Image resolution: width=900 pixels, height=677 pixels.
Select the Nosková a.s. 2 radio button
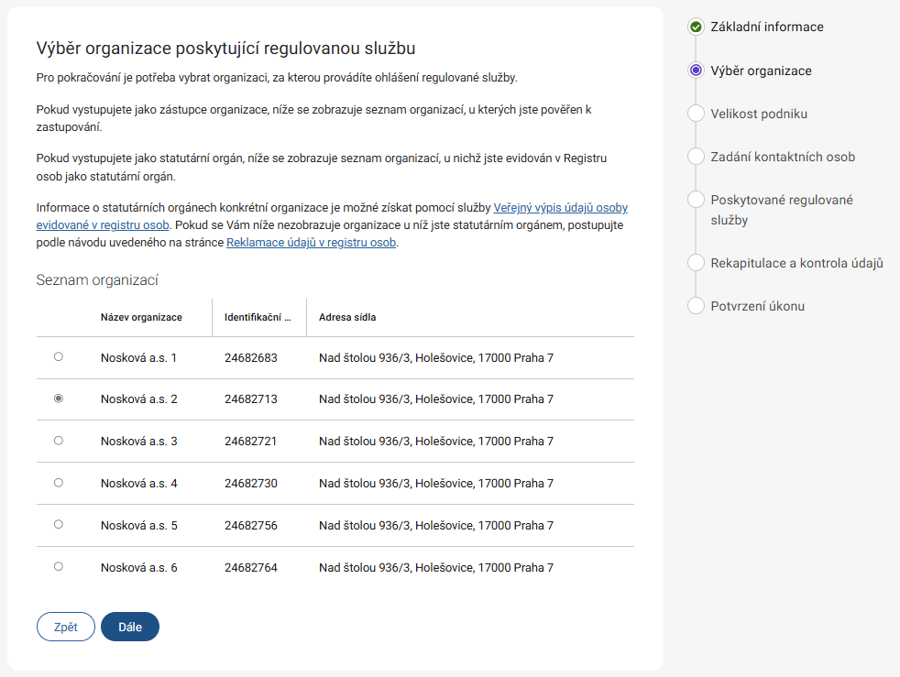pyautogui.click(x=59, y=399)
